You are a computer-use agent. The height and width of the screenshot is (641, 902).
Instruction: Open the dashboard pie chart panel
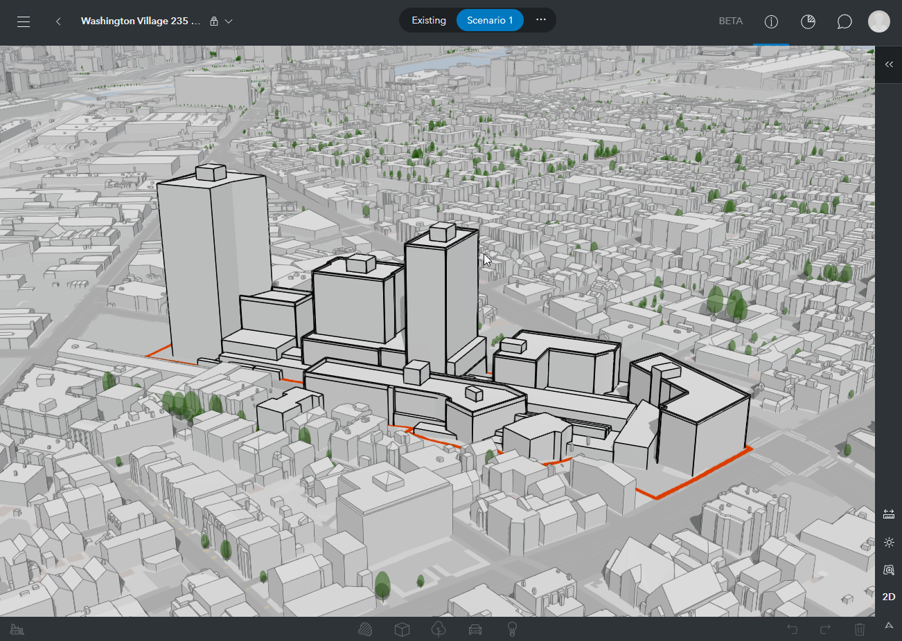pos(808,21)
